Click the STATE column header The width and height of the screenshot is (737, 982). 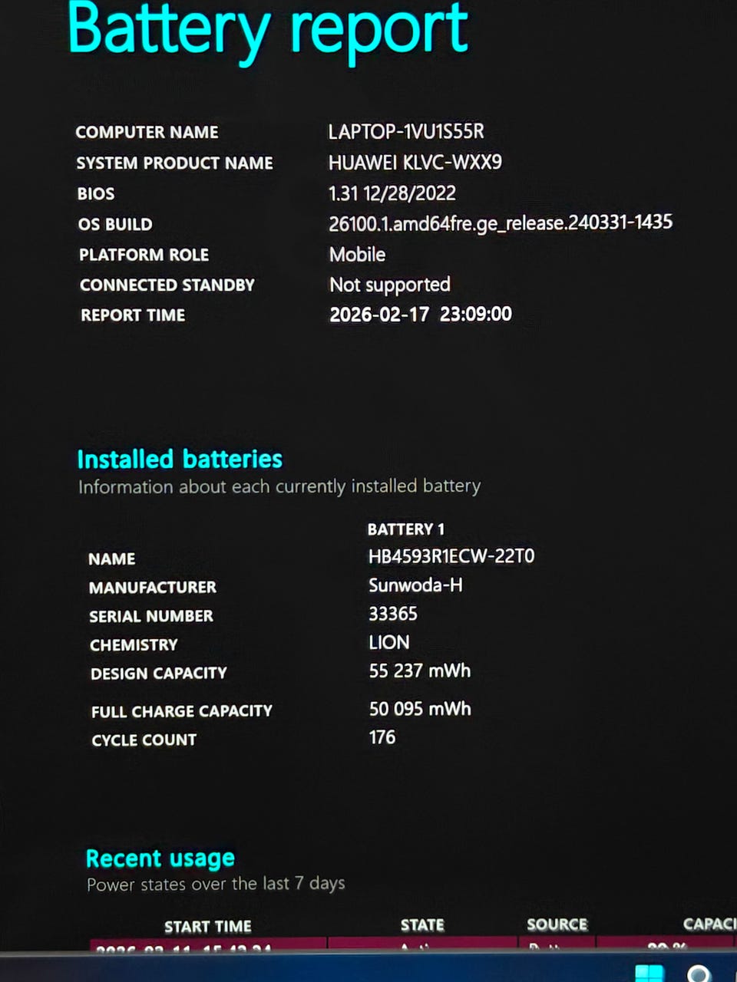(x=422, y=925)
